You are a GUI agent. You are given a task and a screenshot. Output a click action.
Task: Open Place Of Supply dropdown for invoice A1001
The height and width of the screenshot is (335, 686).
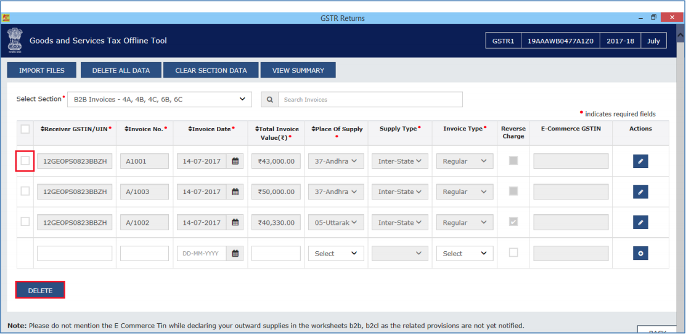[336, 161]
